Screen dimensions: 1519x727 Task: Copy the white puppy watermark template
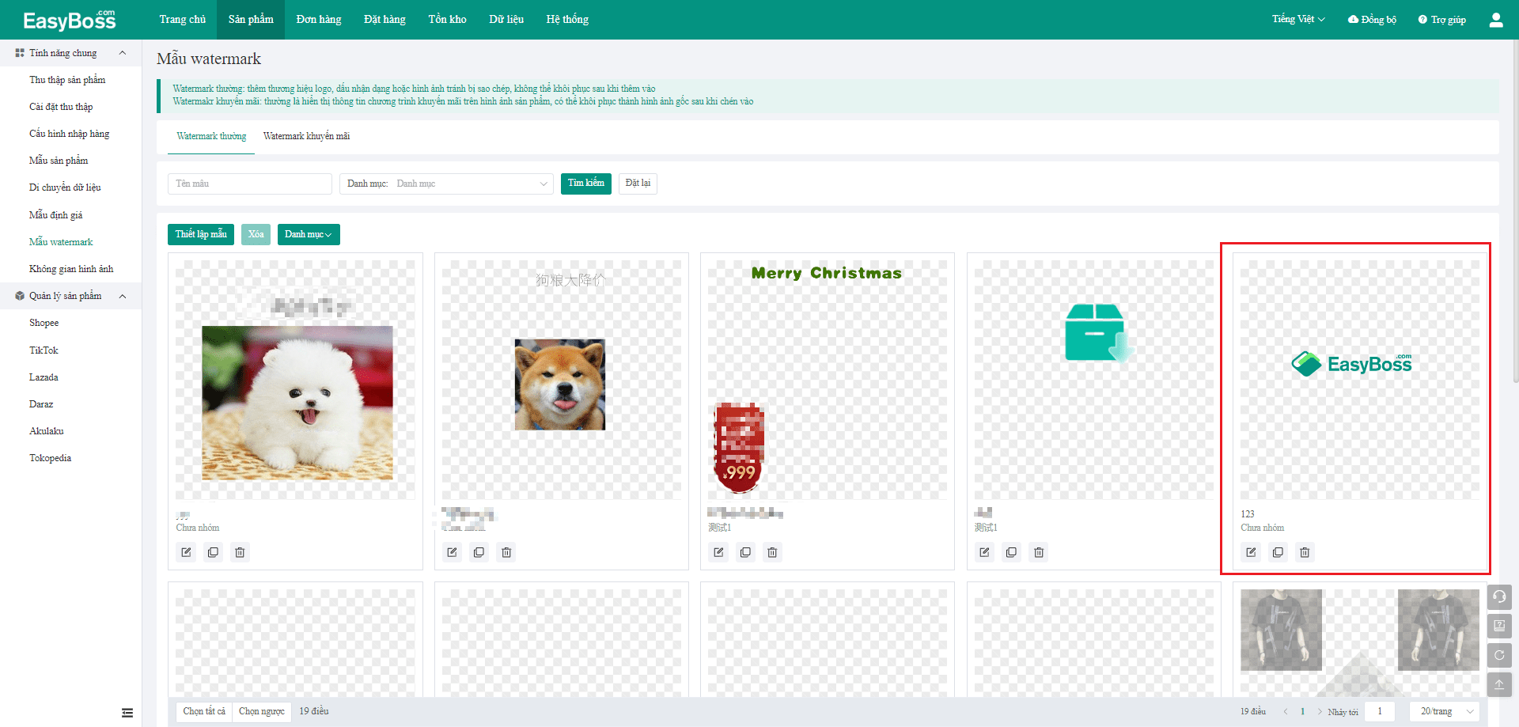pos(213,552)
